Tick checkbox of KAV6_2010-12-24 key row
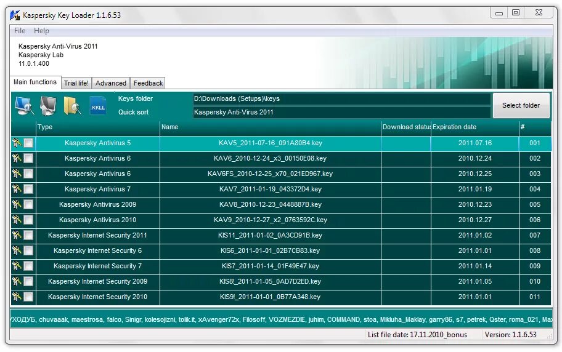562x352 pixels. pos(28,158)
